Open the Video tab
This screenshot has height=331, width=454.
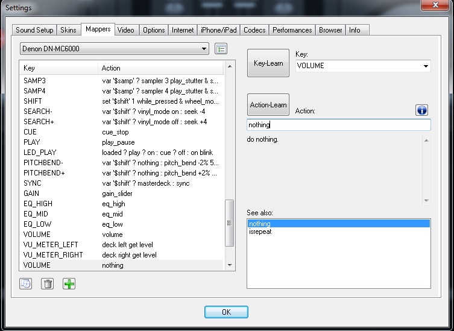pos(126,30)
